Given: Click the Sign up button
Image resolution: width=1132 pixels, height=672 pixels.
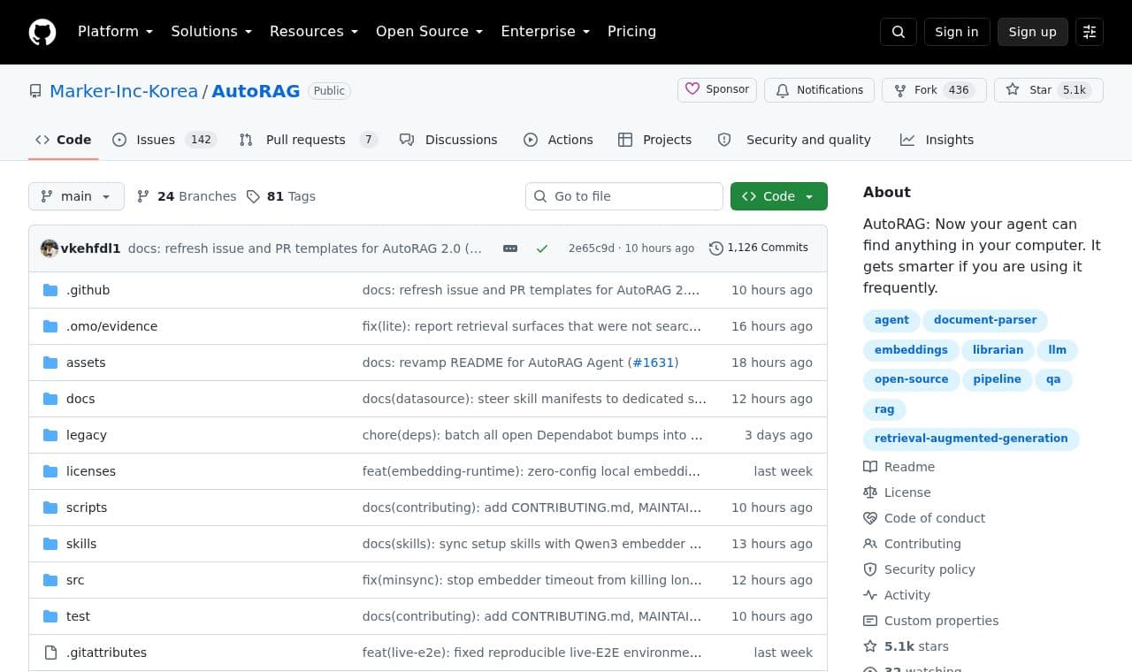Looking at the screenshot, I should point(1033,32).
